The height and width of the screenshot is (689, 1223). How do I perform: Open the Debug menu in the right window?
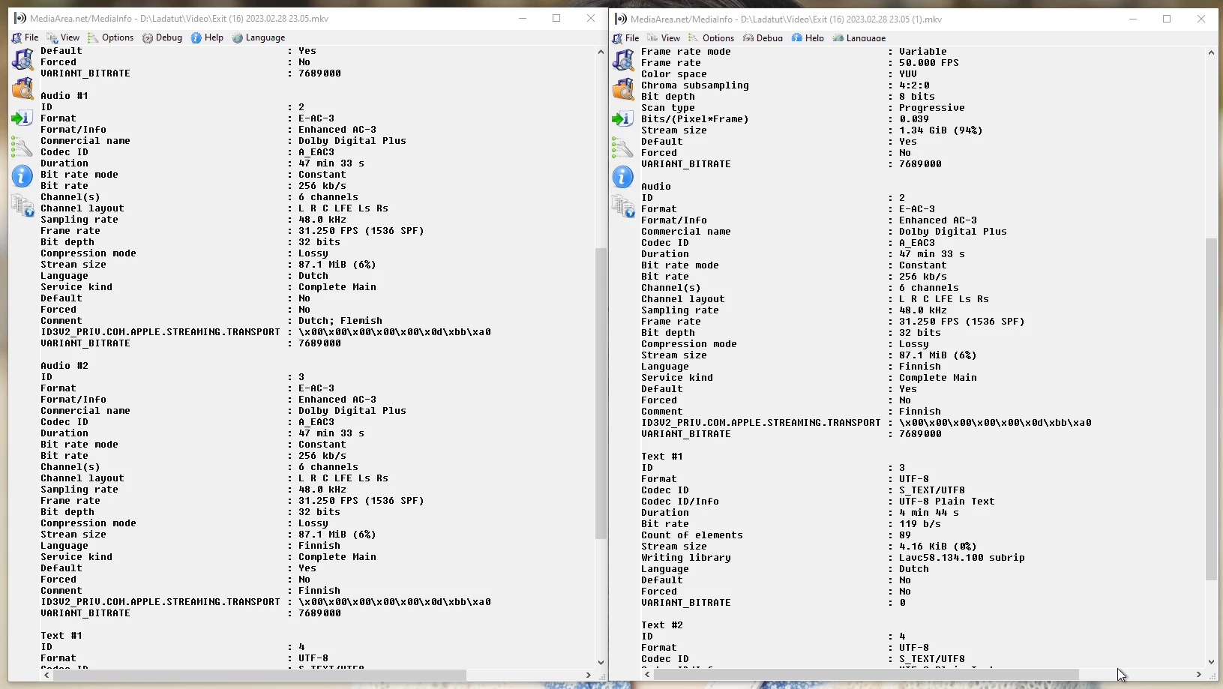pyautogui.click(x=763, y=38)
